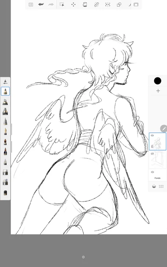
Task: Choose the paint bucket fill tool
Action: coord(85,5)
